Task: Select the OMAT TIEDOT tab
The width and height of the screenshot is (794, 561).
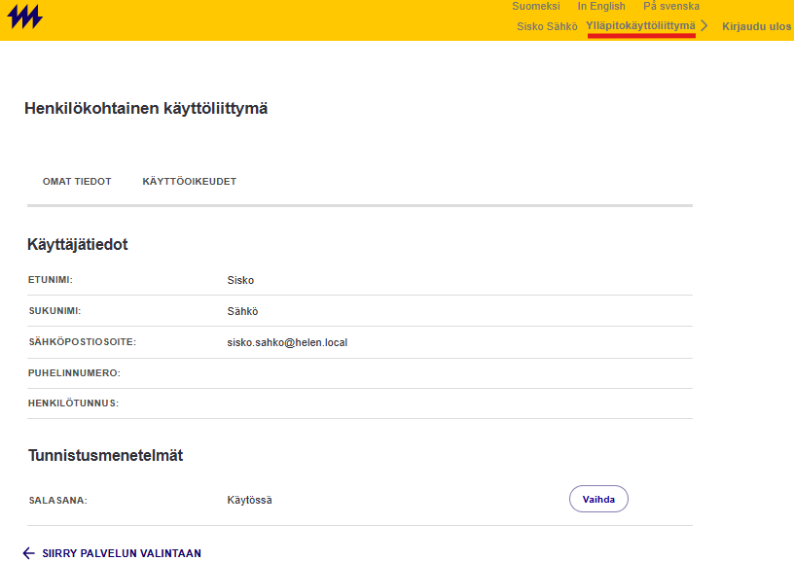Action: point(77,181)
